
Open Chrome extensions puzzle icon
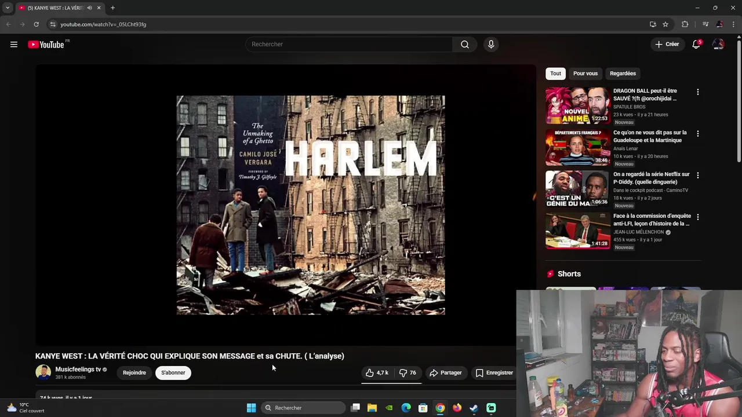(x=685, y=24)
